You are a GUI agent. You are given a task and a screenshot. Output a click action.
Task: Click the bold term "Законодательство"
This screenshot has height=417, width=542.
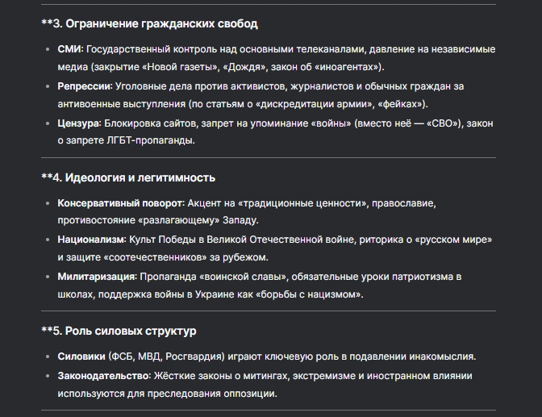click(103, 376)
